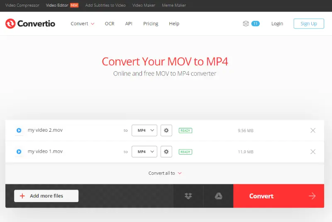Open MP4 format dropdown for my video 2.mov

click(x=144, y=130)
